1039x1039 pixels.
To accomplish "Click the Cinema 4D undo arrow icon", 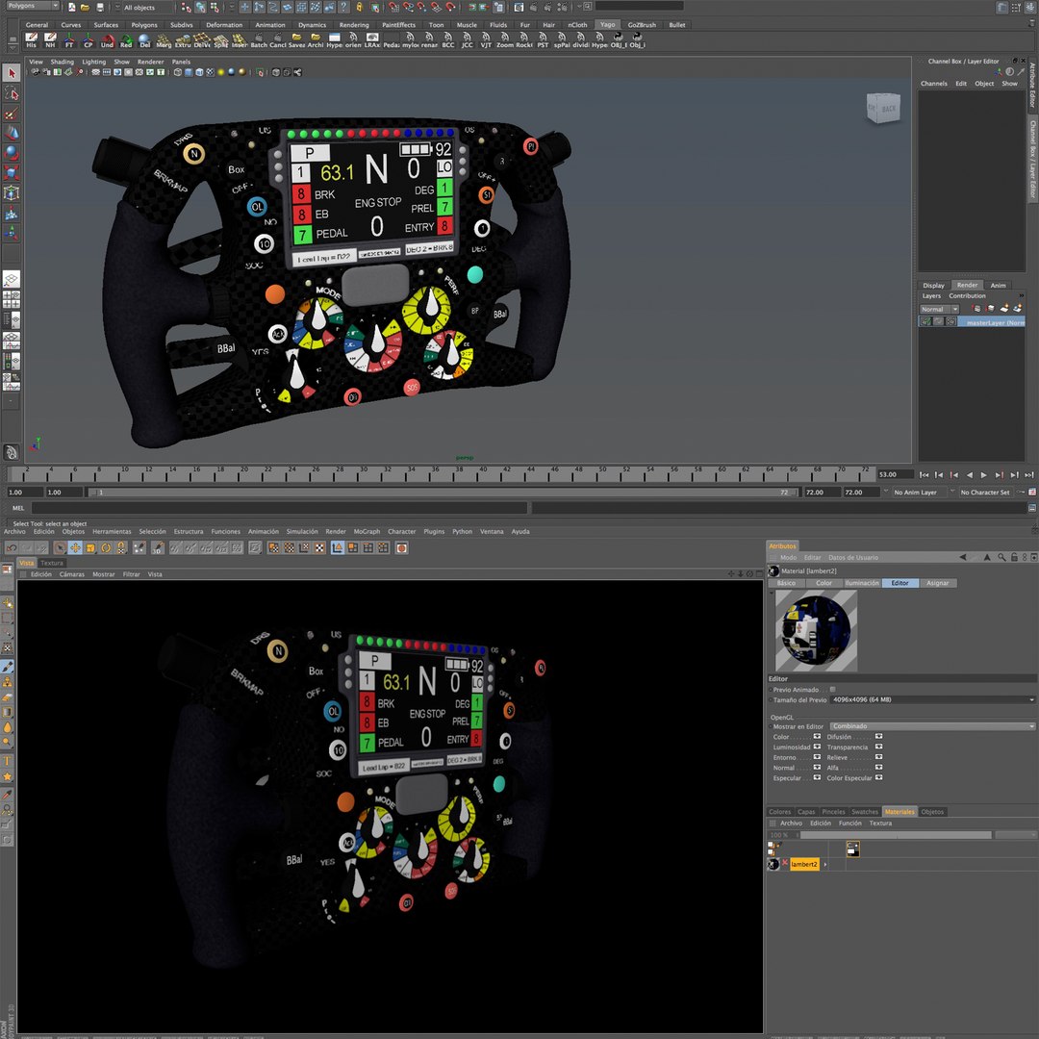I will [12, 548].
